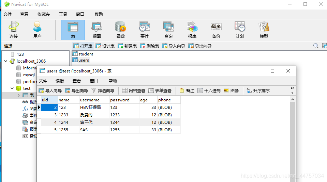Open 帮助 menu in main window

click(x=99, y=14)
